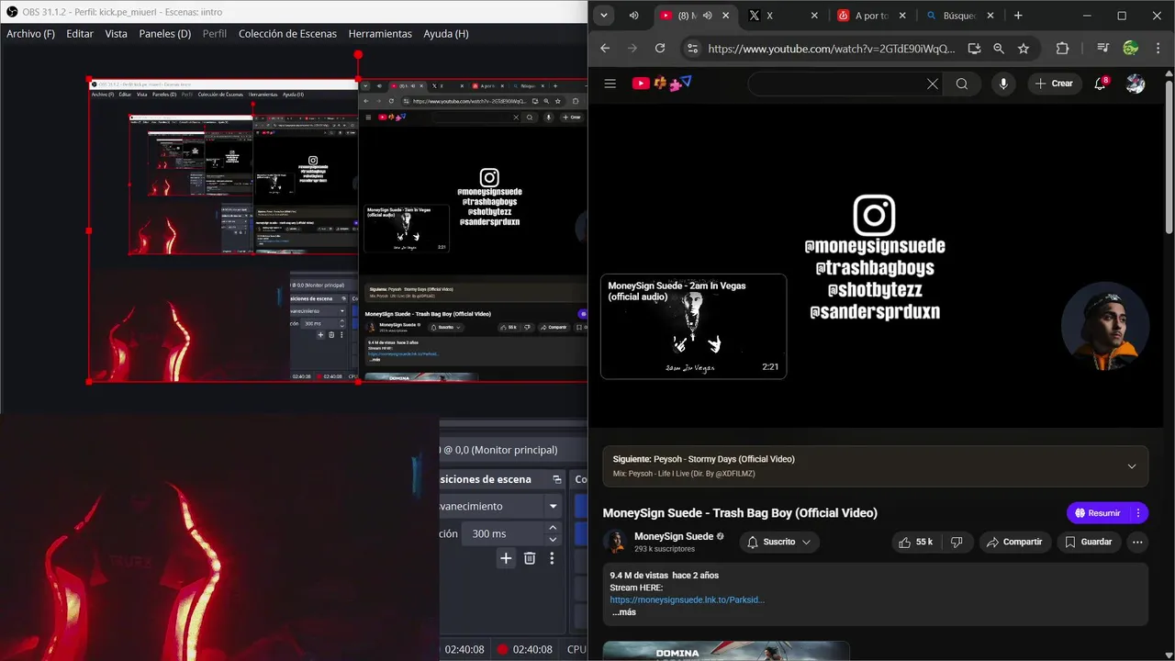Close the YouTube browser tab
The width and height of the screenshot is (1175, 661).
pos(727,16)
